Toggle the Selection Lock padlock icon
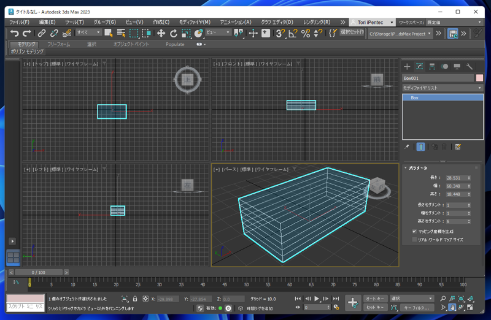The image size is (491, 320). tap(135, 299)
